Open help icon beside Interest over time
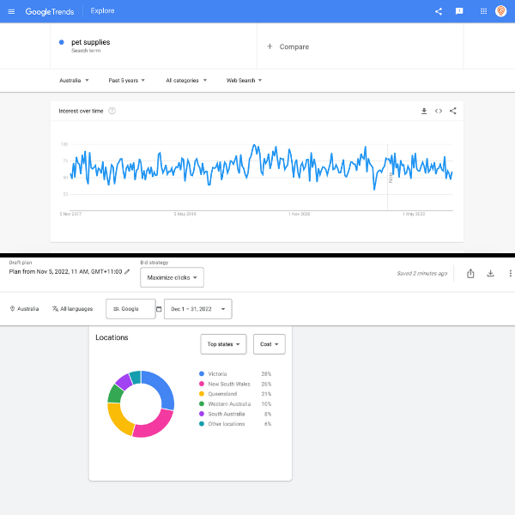The image size is (515, 515). (x=112, y=111)
